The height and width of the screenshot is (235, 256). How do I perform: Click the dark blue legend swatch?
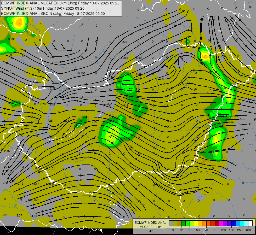coord(234,223)
